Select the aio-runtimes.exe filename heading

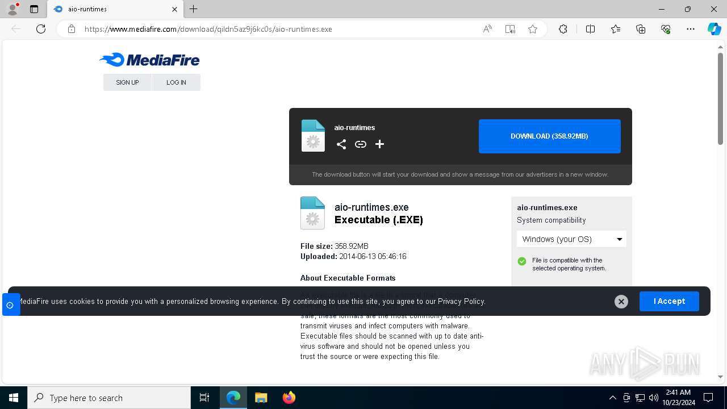pyautogui.click(x=371, y=207)
